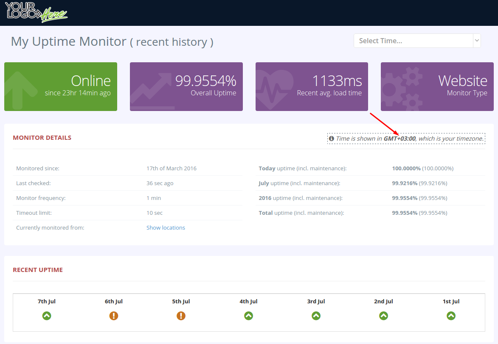Click the 3rd Jul green uptime icon
This screenshot has width=498, height=344.
316,316
